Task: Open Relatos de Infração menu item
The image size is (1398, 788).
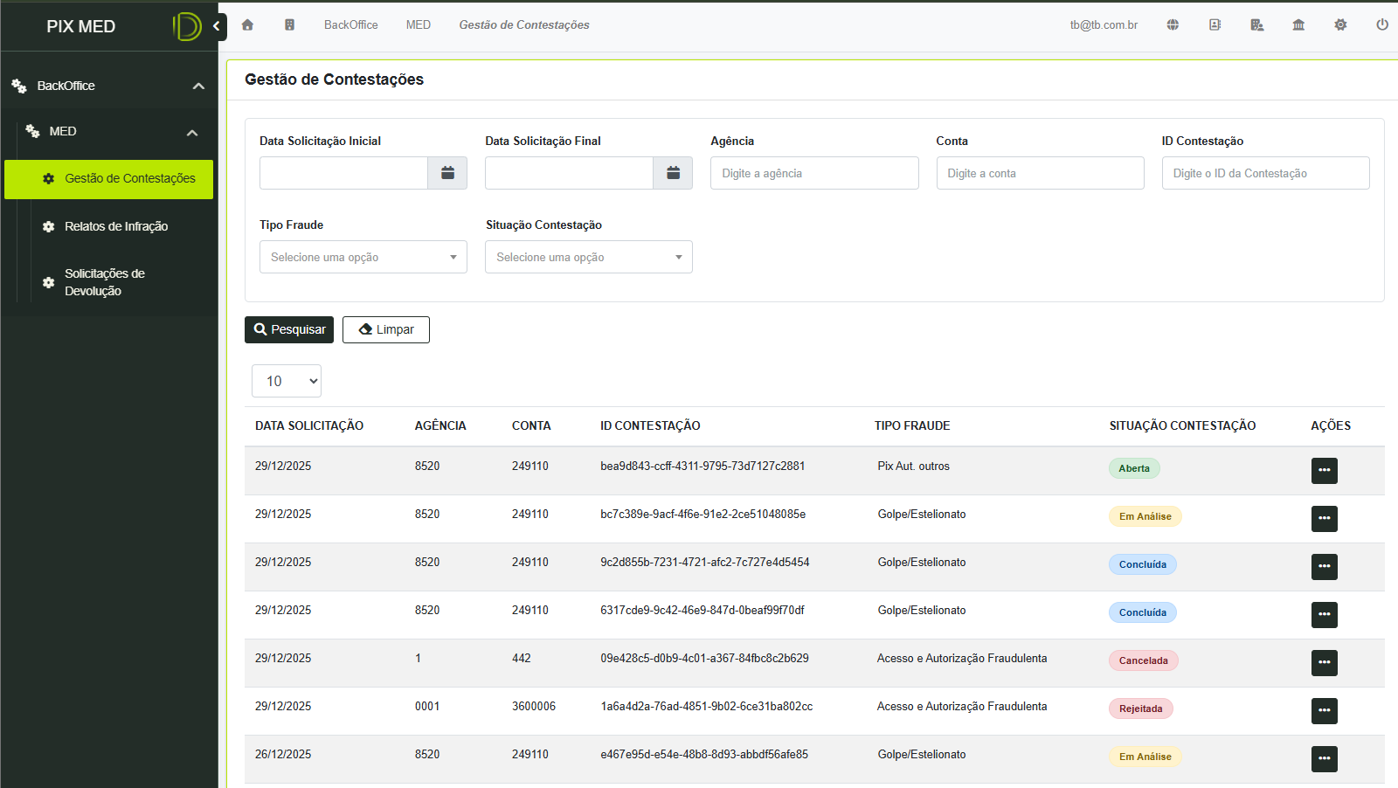Action: click(x=116, y=226)
